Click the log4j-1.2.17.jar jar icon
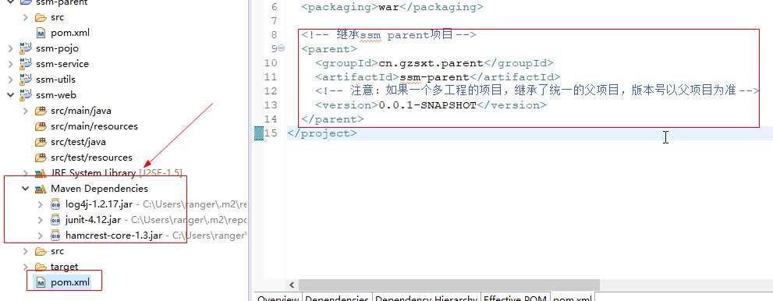The image size is (773, 301). pos(55,204)
